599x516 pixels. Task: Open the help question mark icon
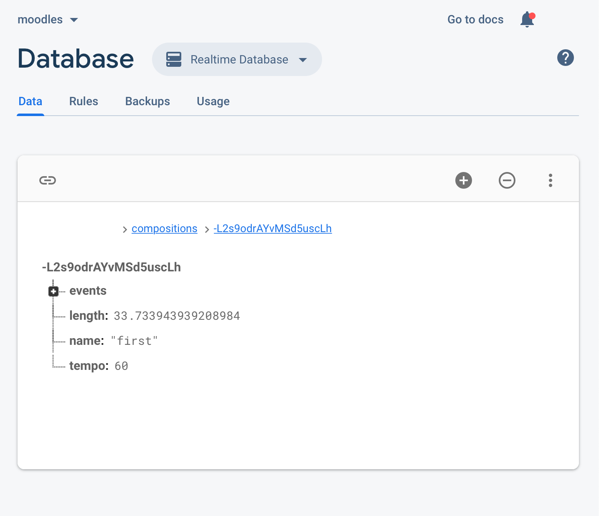(566, 58)
